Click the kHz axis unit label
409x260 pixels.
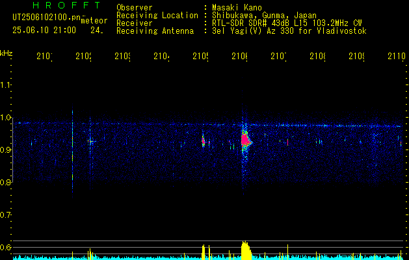pos(6,53)
